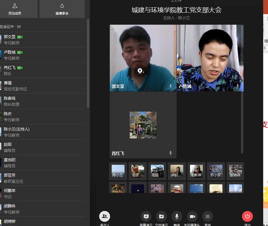Click the 郭文显 name label on video
Screen dimensions: 268x226
tap(118, 86)
